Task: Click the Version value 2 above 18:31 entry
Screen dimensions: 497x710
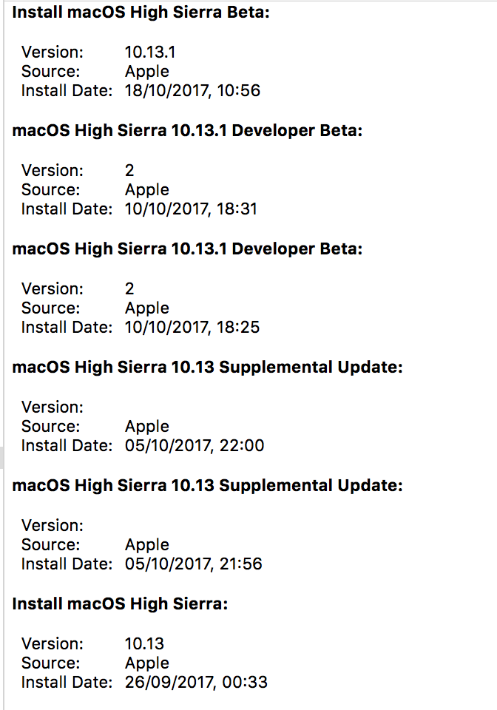Action: coord(129,170)
